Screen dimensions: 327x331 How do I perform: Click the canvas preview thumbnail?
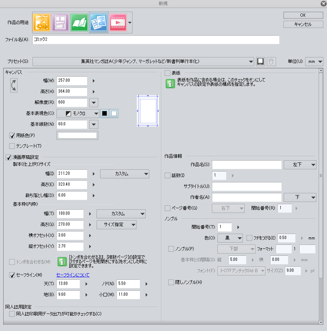click(148, 111)
